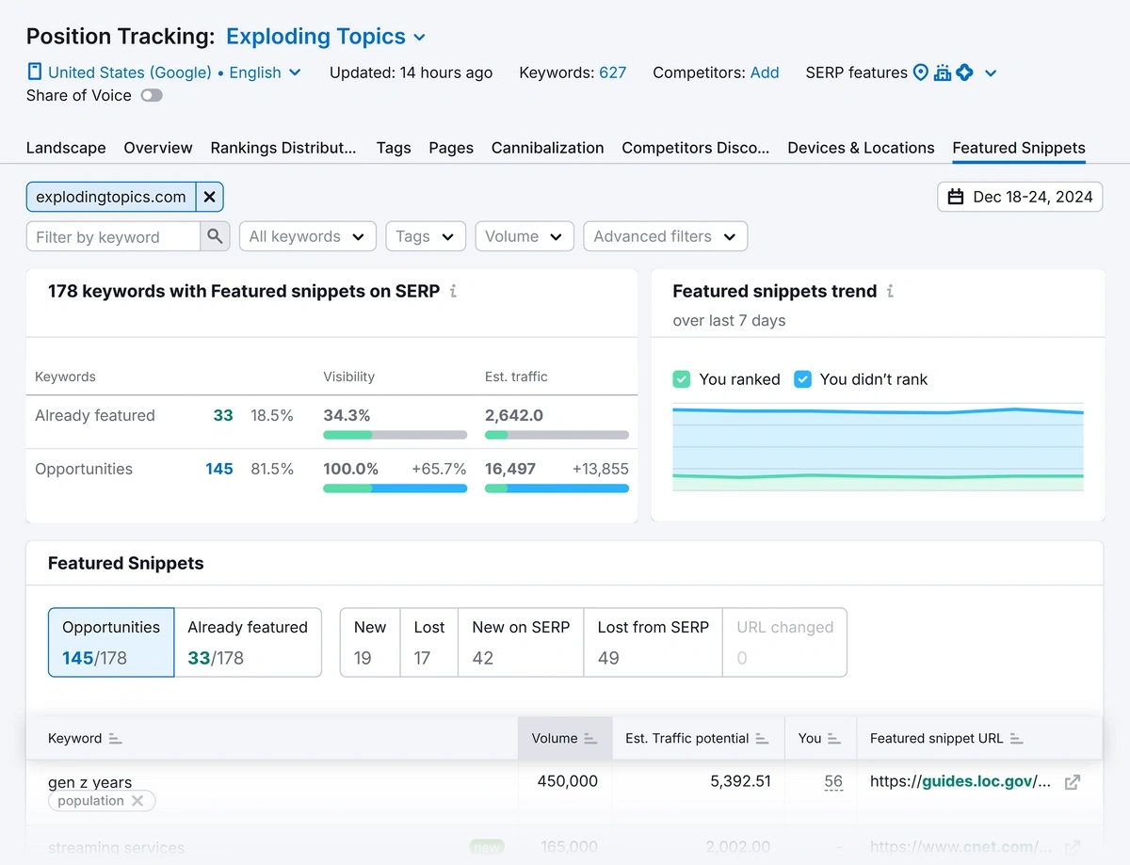Image resolution: width=1130 pixels, height=865 pixels.
Task: Click the calendar icon on the date range button
Action: pos(956,197)
